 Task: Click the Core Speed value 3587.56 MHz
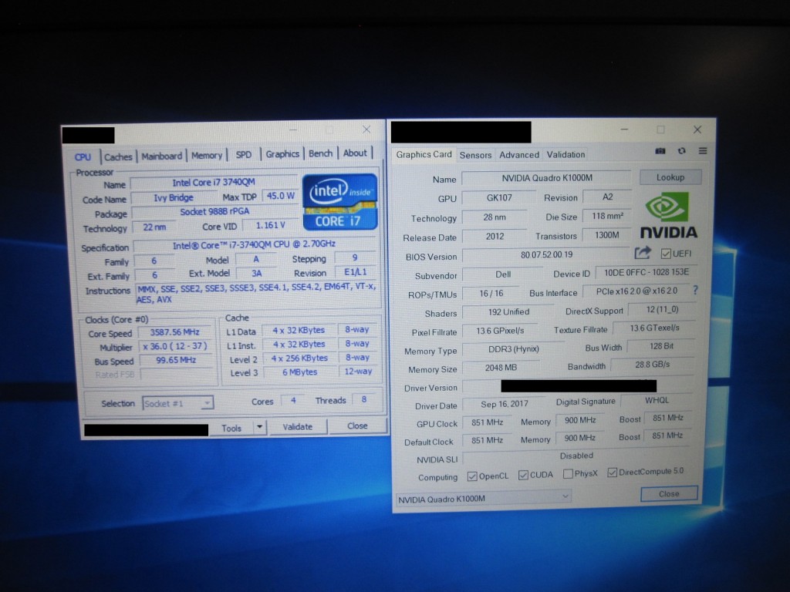coord(175,332)
